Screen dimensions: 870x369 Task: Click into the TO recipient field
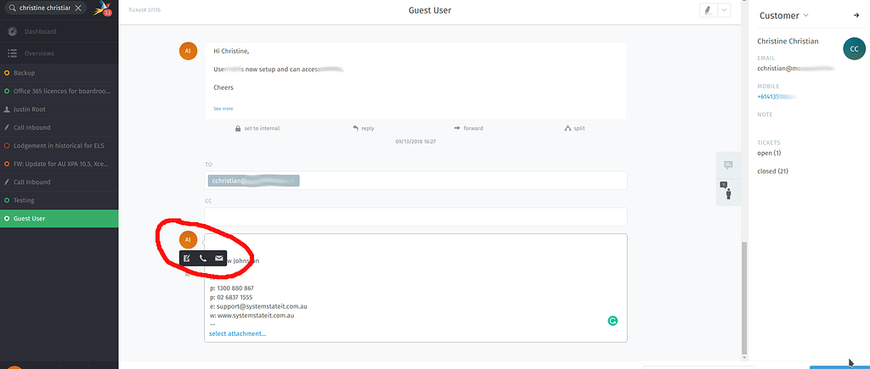[x=415, y=181]
